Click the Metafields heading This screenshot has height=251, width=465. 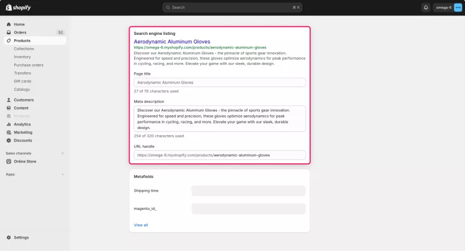click(x=143, y=177)
